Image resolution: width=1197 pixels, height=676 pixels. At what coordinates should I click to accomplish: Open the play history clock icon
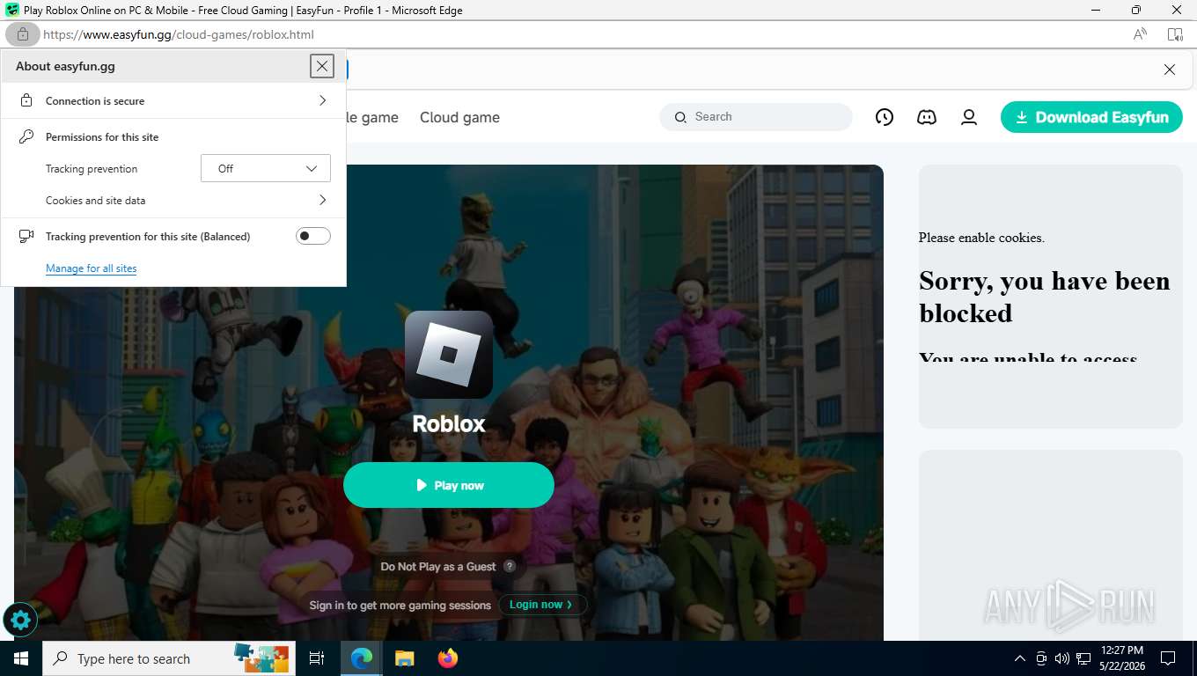[885, 117]
